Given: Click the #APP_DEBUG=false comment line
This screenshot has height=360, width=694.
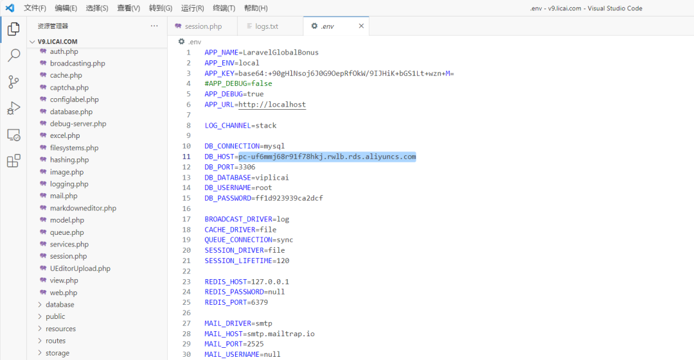Looking at the screenshot, I should (238, 83).
